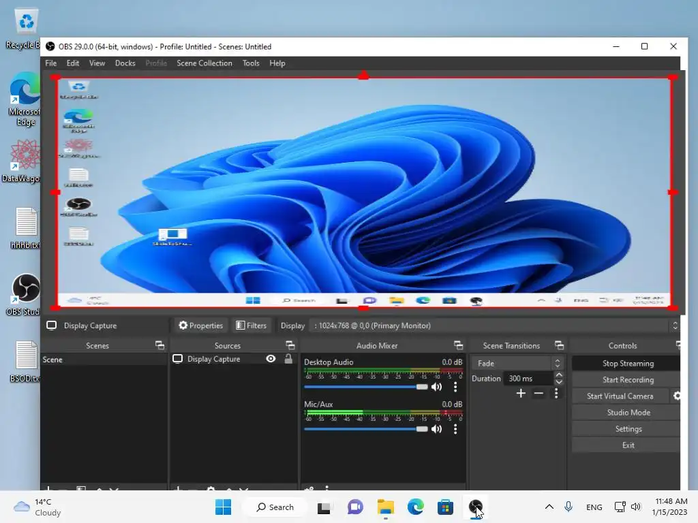Mute Mic/Aux via its speaker icon
Viewport: 698px width, 523px height.
click(437, 429)
